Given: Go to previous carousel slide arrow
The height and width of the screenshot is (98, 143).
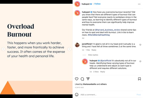Looking at the screenshot, I should point(3,49).
